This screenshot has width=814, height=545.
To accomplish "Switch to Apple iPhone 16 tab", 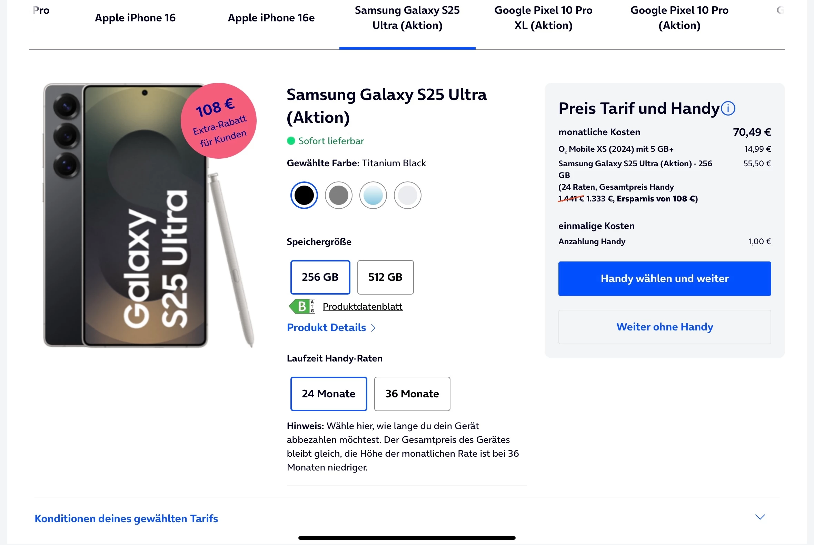I will [135, 18].
